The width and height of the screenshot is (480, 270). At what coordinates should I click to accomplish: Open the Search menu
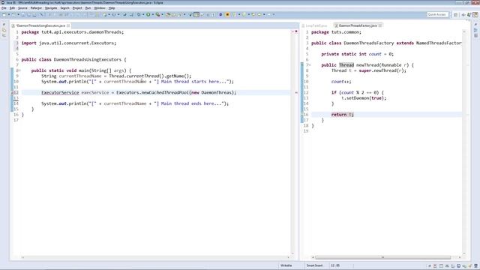click(x=64, y=8)
